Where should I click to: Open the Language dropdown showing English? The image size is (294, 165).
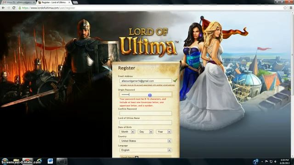[146, 150]
